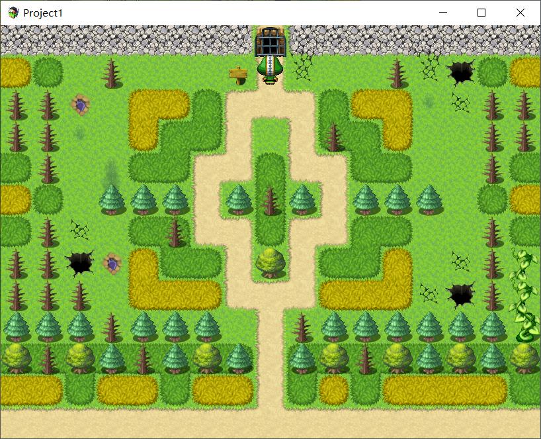Click the cobblestone wall left of the gate

(126, 40)
